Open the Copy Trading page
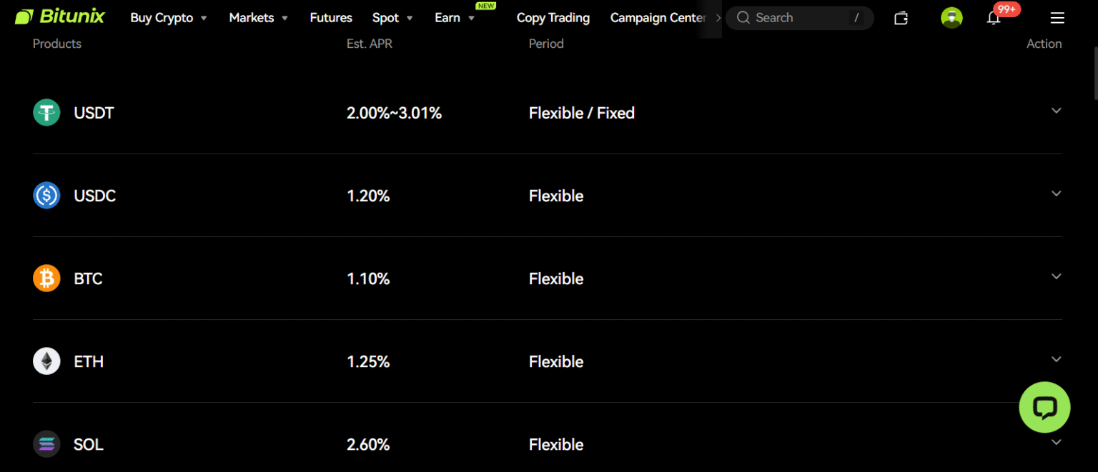Screen dimensions: 1098x472 [x=553, y=18]
